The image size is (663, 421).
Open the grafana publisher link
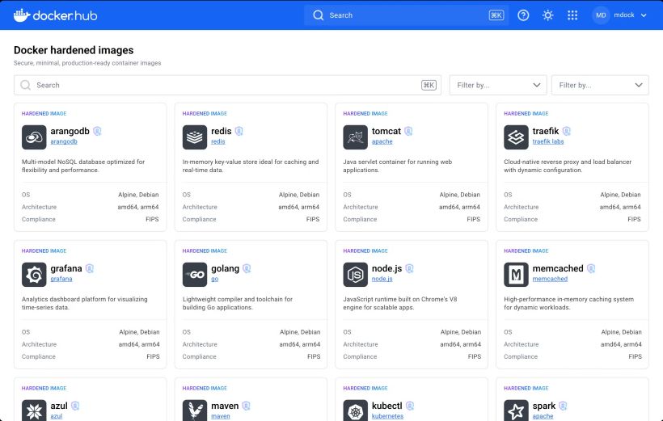[61, 279]
